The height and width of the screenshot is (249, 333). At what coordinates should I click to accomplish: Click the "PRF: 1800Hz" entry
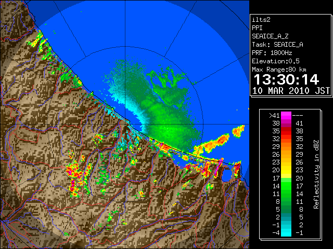pos(272,53)
